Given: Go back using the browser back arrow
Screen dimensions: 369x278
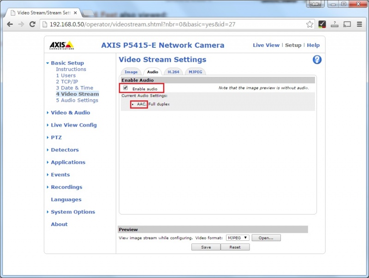Looking at the screenshot, I should tap(10, 24).
